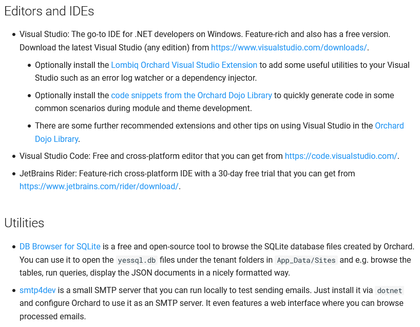Visit the code.visualstudio.com link
This screenshot has height=327, width=420.
tap(341, 156)
